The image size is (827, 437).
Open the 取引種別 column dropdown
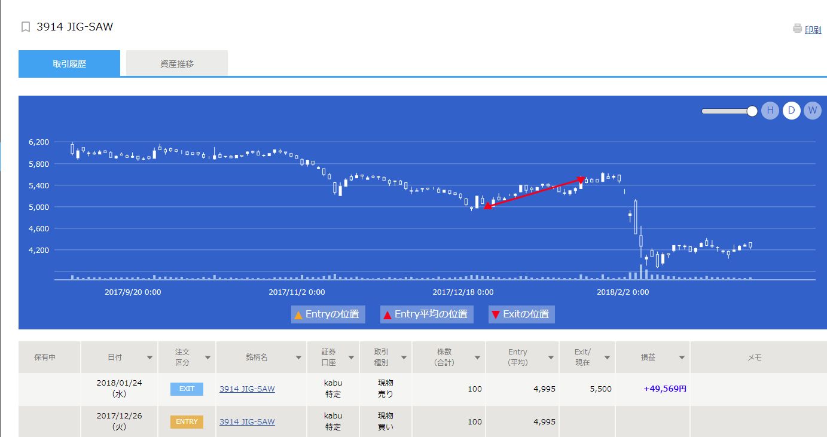coord(404,357)
